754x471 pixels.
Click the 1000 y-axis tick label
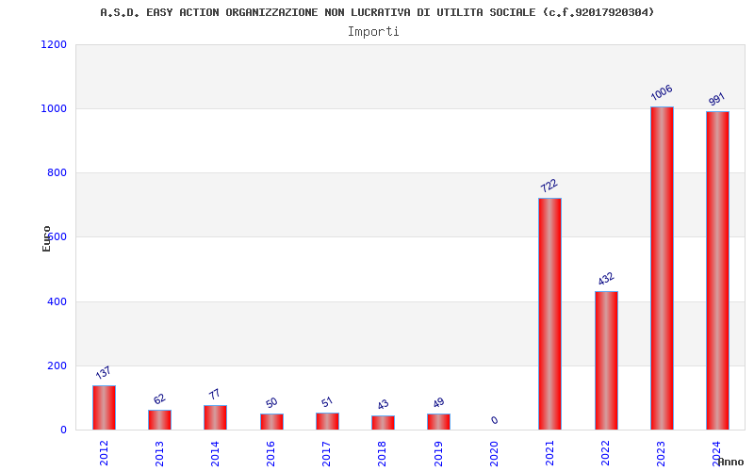[54, 108]
